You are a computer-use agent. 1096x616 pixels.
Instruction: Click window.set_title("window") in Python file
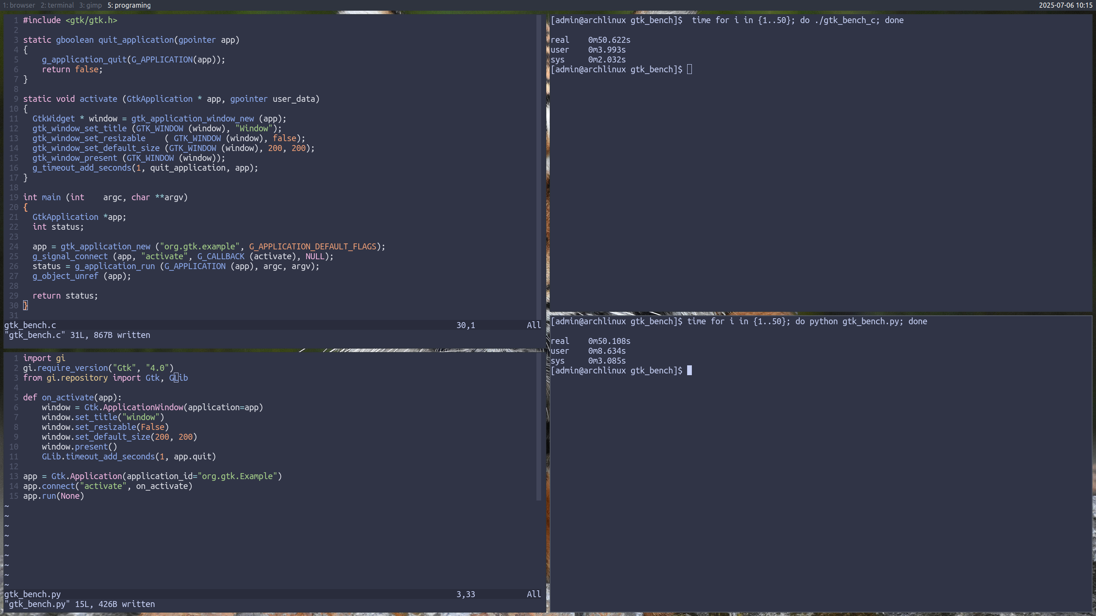103,417
